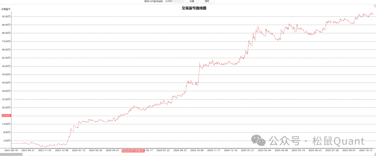The image size is (376, 156).
Task: Click the 2023-08-18 date on the x-axis
Action: (11, 150)
